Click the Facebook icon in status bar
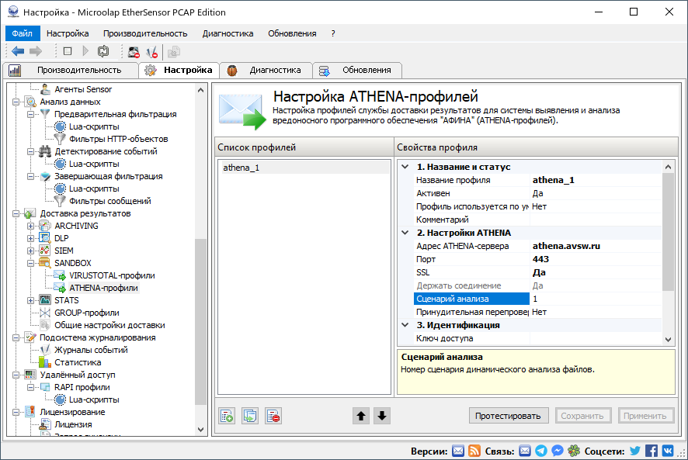Viewport: 688px width, 460px height. [651, 450]
